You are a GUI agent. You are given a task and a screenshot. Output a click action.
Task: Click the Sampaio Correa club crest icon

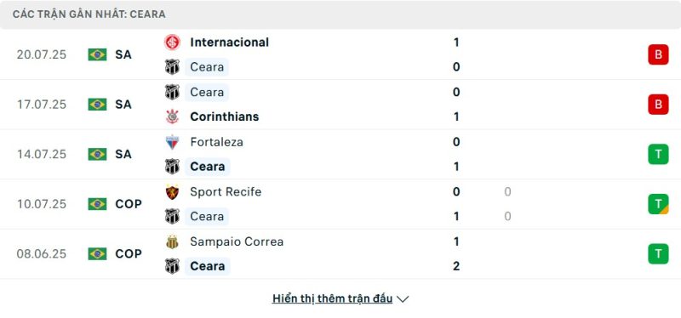tap(172, 241)
